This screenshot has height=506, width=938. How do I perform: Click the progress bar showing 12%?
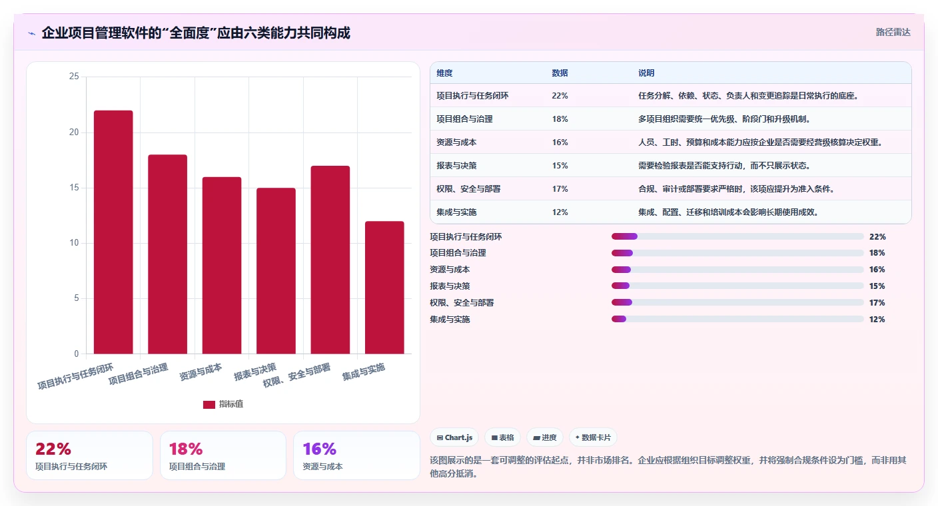[x=737, y=320]
